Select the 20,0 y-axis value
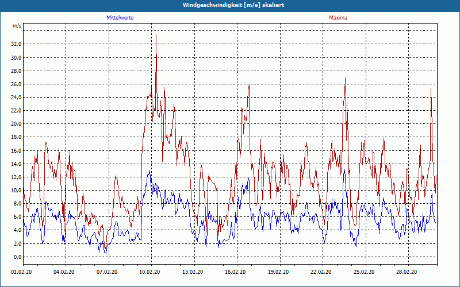 point(17,124)
